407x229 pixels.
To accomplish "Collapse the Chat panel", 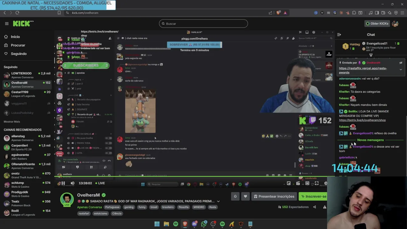I will (x=339, y=35).
